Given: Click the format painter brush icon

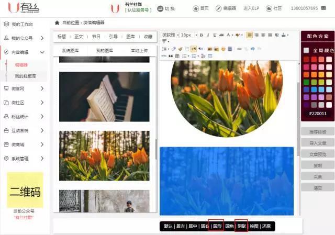Looking at the screenshot, I should 180,49.
